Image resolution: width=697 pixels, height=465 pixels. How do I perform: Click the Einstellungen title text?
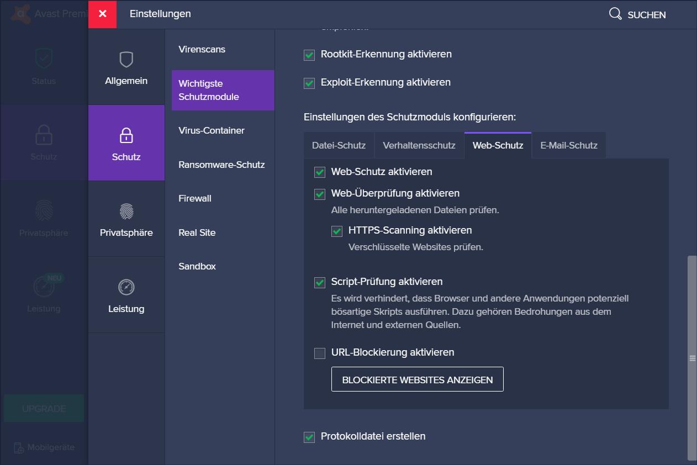click(160, 14)
